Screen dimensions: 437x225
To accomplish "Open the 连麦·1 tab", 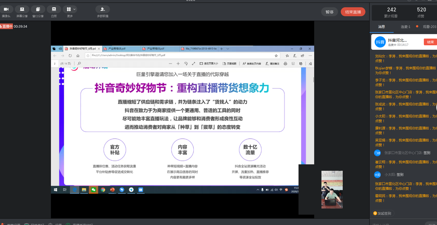I will pyautogui.click(x=406, y=27).
